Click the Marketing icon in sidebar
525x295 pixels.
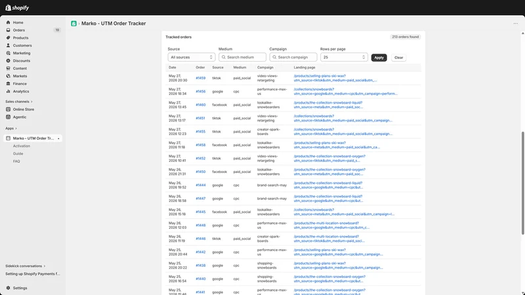[x=8, y=53]
